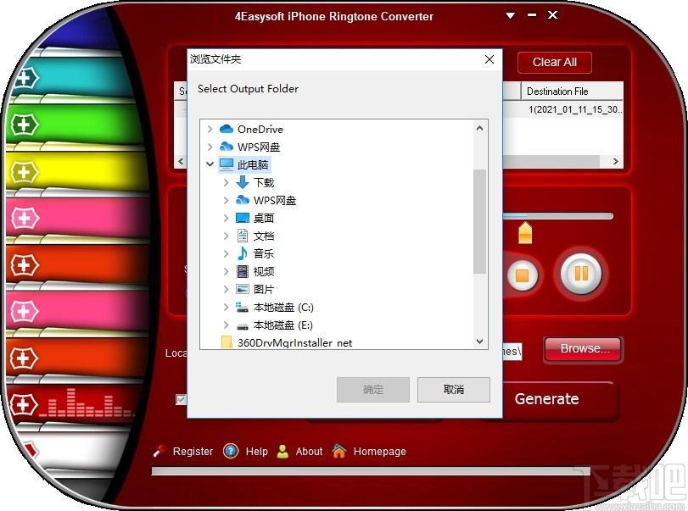Select the 本地磁盘 (E:) drive icon

243,326
